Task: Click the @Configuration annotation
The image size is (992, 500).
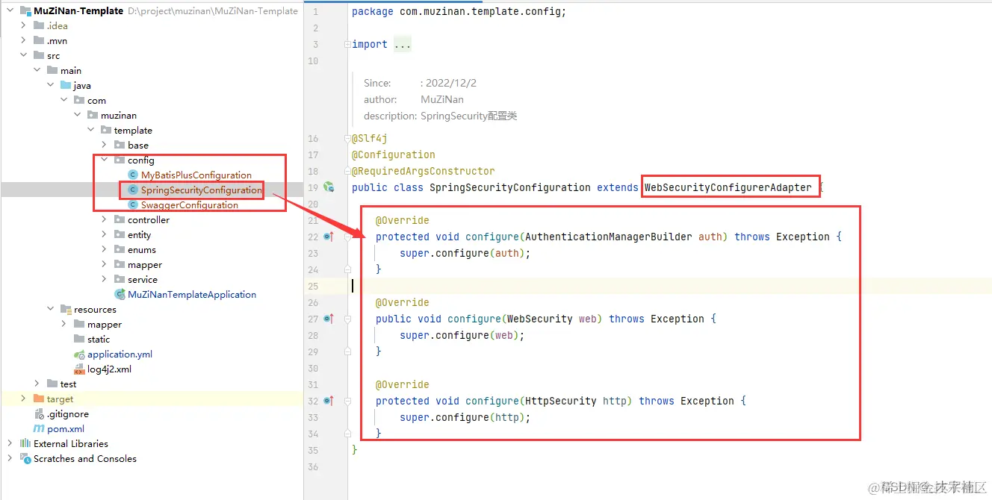Action: [394, 154]
